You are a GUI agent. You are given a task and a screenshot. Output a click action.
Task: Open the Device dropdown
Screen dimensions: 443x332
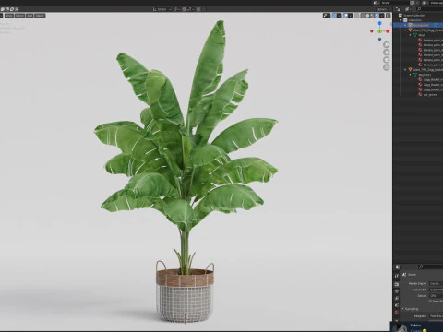point(436,296)
